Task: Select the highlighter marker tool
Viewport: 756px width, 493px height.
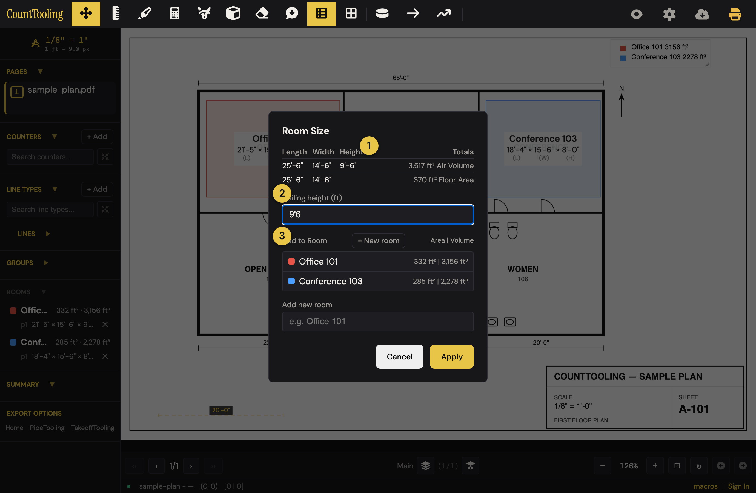Action: 145,14
